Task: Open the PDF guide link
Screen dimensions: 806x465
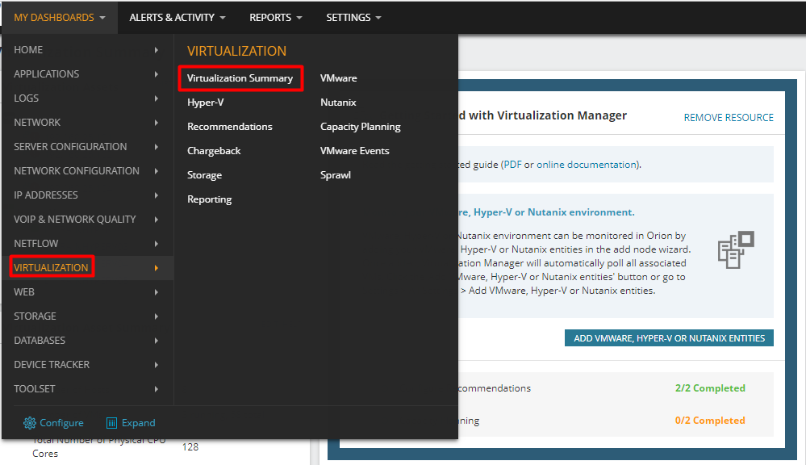Action: (x=512, y=165)
